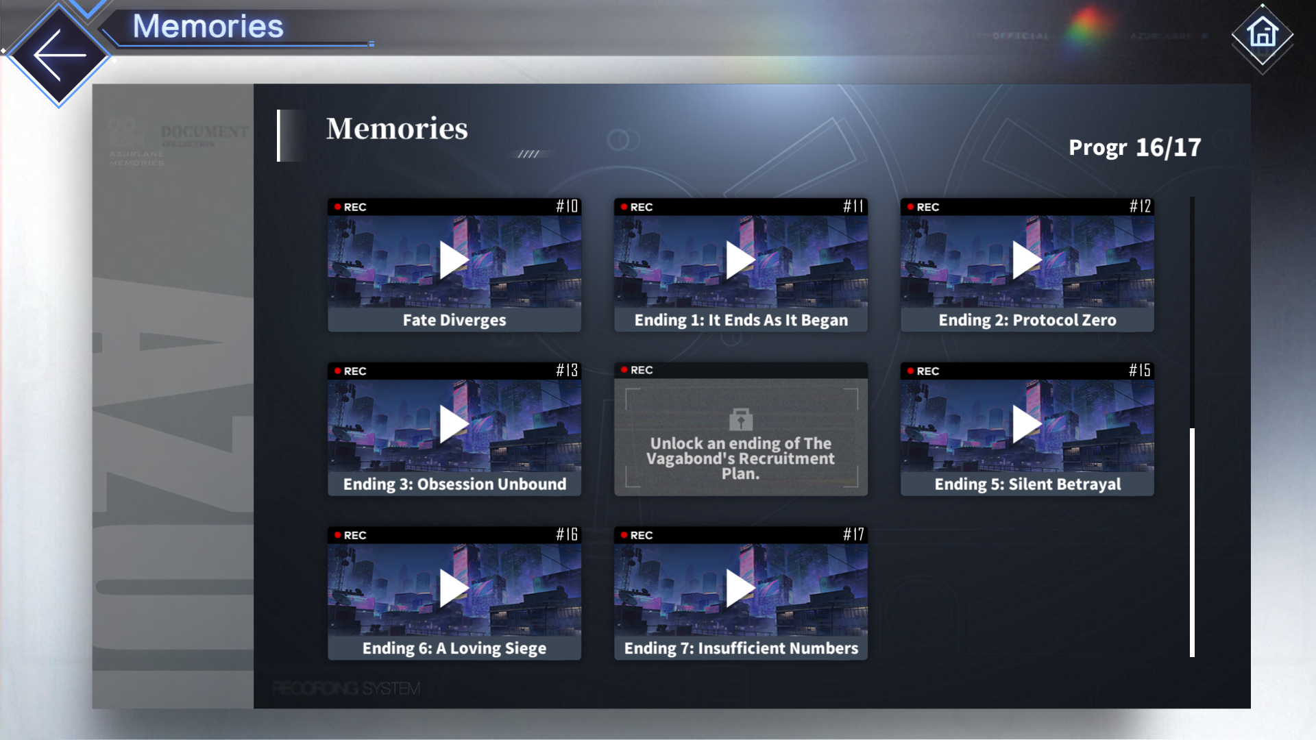Click the Fate Diverges title label
1316x740 pixels.
pos(454,320)
